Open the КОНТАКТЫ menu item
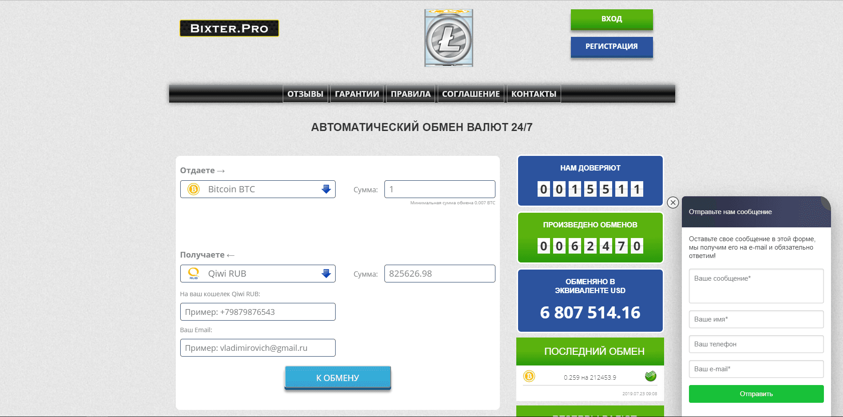843x417 pixels. pyautogui.click(x=533, y=94)
